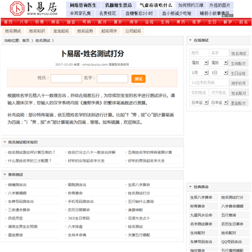Click the 首页 breadcrumb link
The height and width of the screenshot is (252, 252).
pyautogui.click(x=26, y=41)
